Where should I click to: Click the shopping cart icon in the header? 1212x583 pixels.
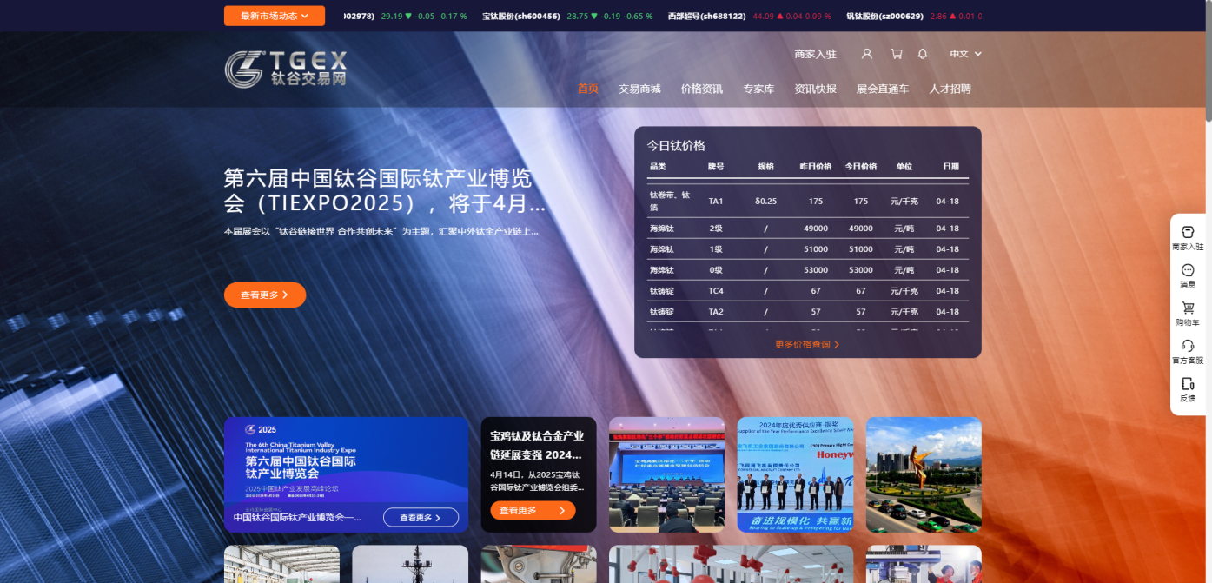pyautogui.click(x=895, y=53)
